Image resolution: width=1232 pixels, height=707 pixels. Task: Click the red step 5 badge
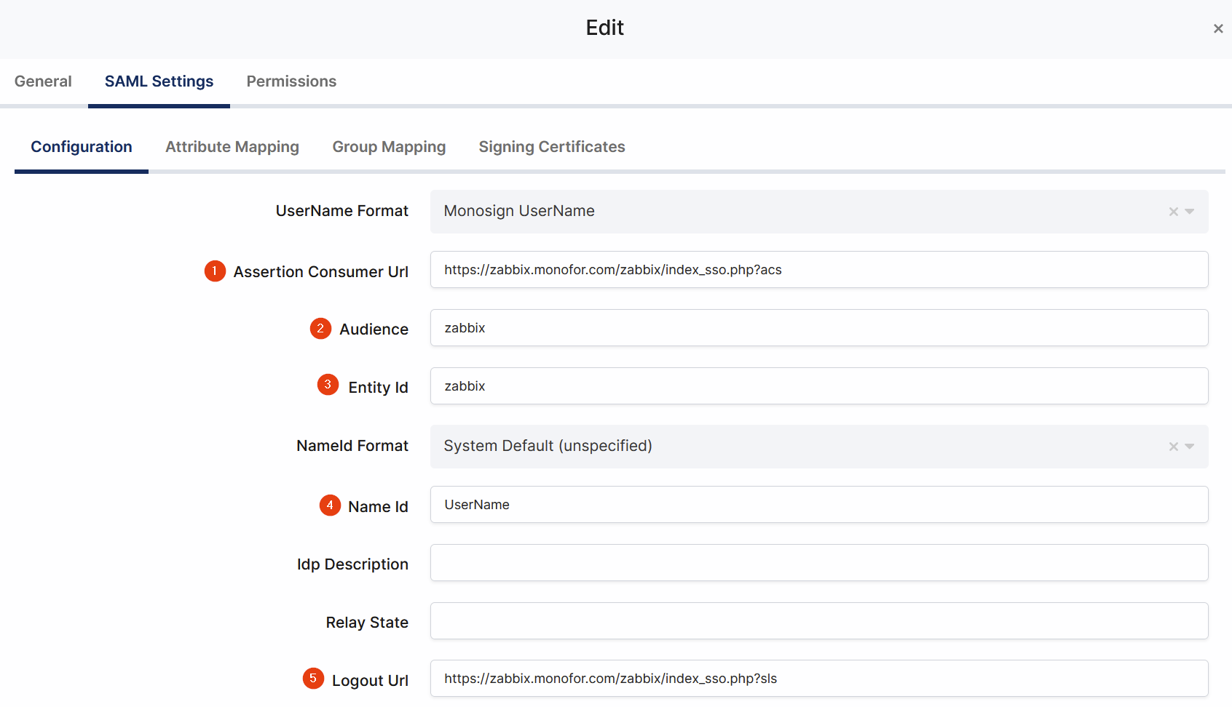coord(313,679)
